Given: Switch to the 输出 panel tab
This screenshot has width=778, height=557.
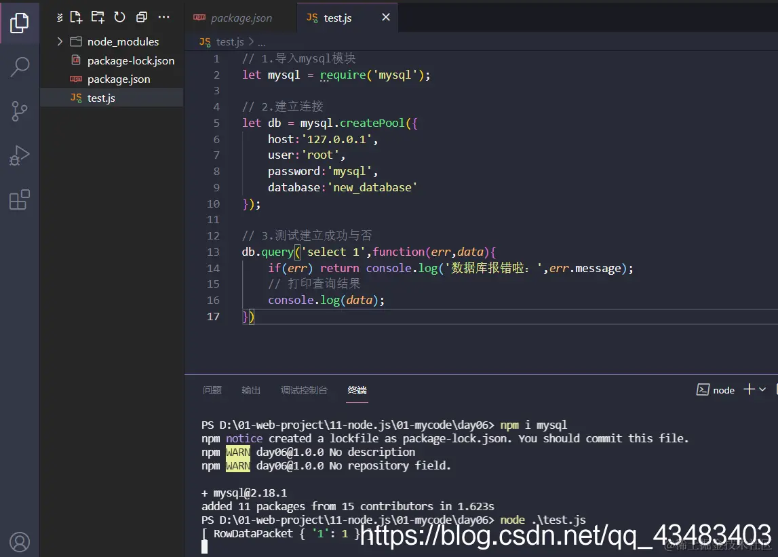Looking at the screenshot, I should point(251,390).
